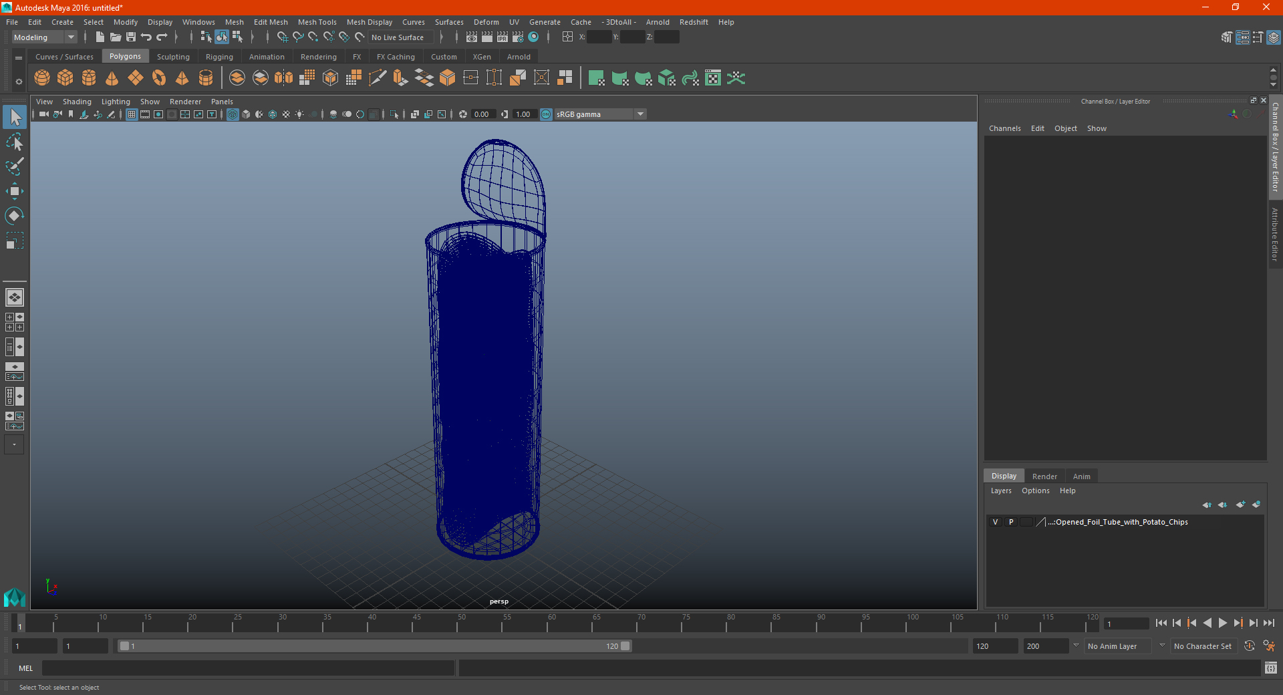Toggle the view color management ON button
This screenshot has width=1283, height=695.
[x=546, y=114]
